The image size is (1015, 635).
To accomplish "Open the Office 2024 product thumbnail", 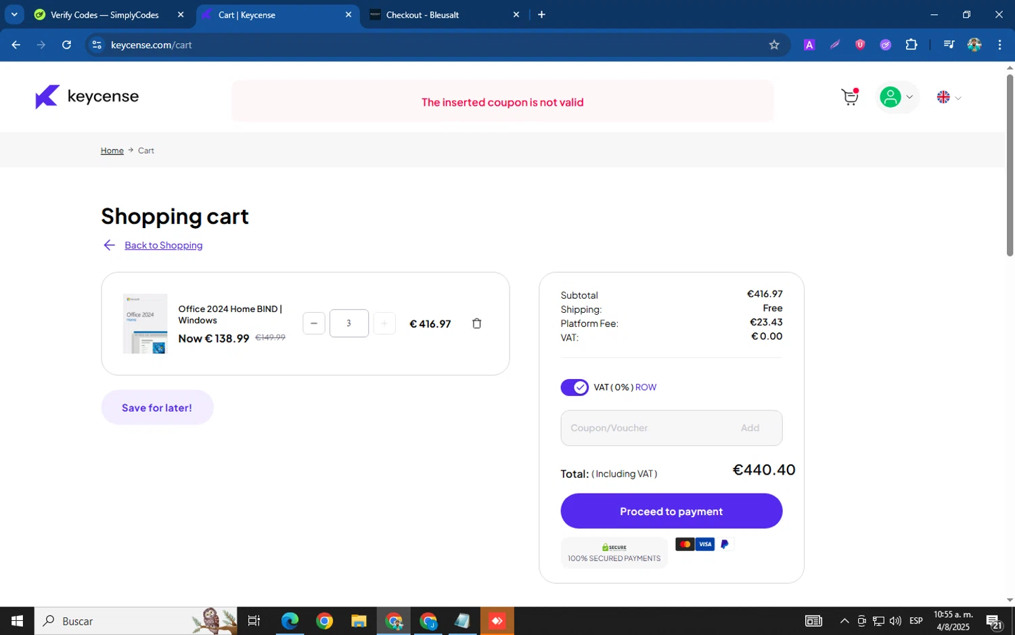I will click(145, 324).
